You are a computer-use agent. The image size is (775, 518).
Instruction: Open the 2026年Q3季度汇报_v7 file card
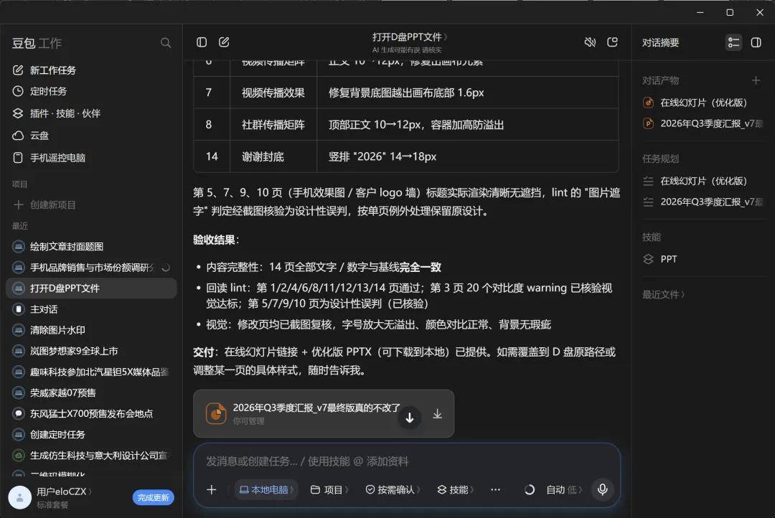[324, 413]
